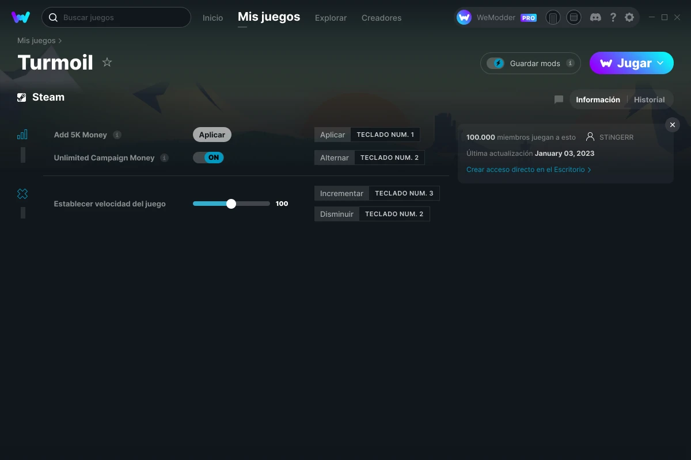The height and width of the screenshot is (460, 691).
Task: Show info for Unlimited Campaign Money
Action: [x=164, y=158]
